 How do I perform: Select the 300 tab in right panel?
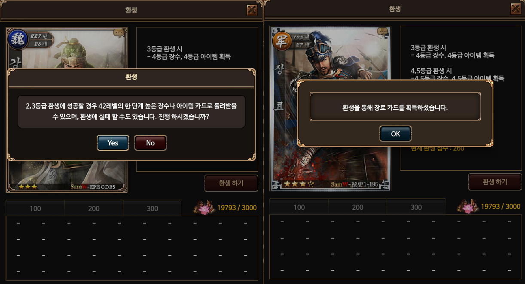tap(416, 207)
